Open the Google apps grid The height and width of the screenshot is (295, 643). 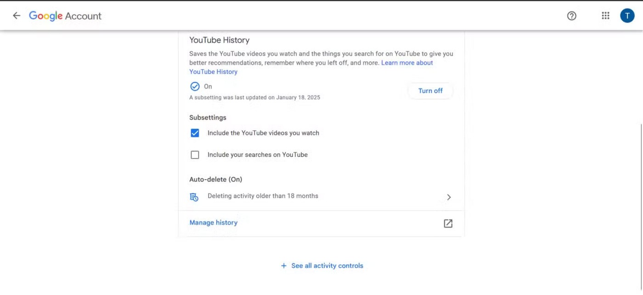tap(605, 16)
